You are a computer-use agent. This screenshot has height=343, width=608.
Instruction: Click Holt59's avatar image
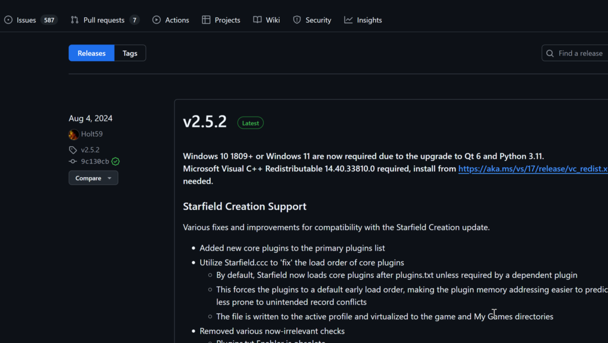(74, 134)
